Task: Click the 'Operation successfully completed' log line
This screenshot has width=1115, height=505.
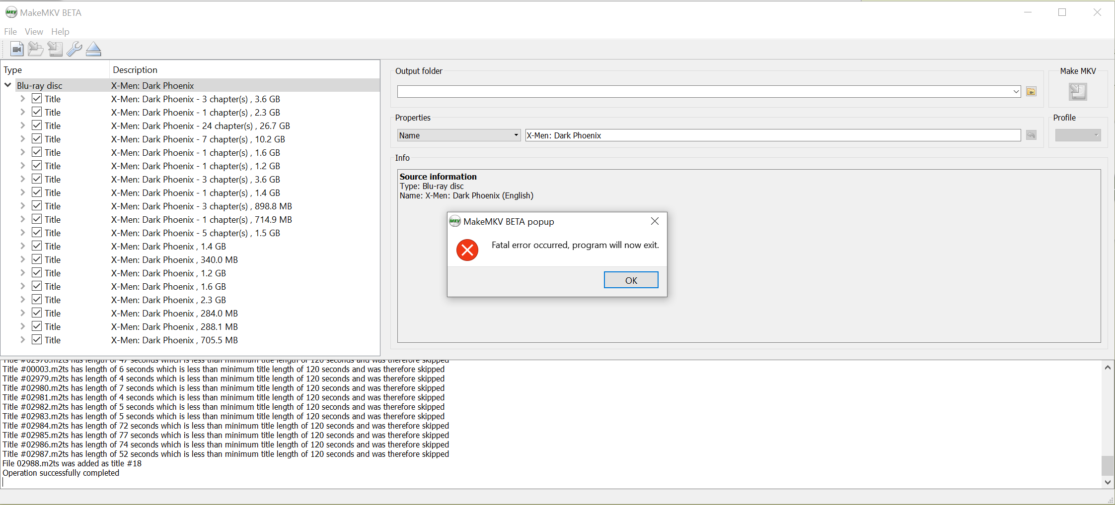Action: point(61,473)
